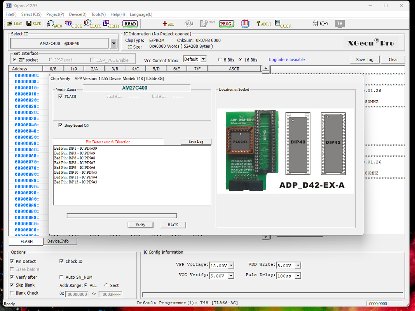Viewport: 415px width, 311px height.
Task: Click the Clear log button
Action: click(393, 59)
